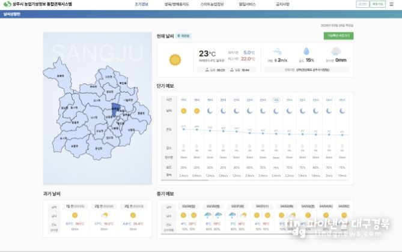
Task: Click the 회원가입 button
Action: [377, 4]
